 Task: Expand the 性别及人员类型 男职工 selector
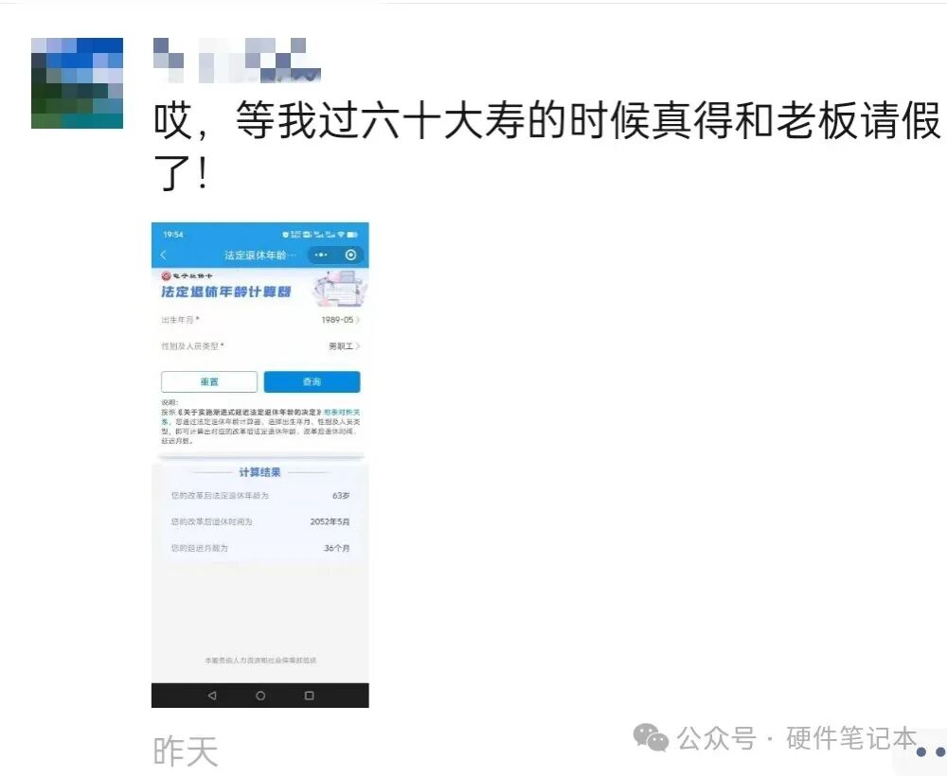tap(260, 345)
